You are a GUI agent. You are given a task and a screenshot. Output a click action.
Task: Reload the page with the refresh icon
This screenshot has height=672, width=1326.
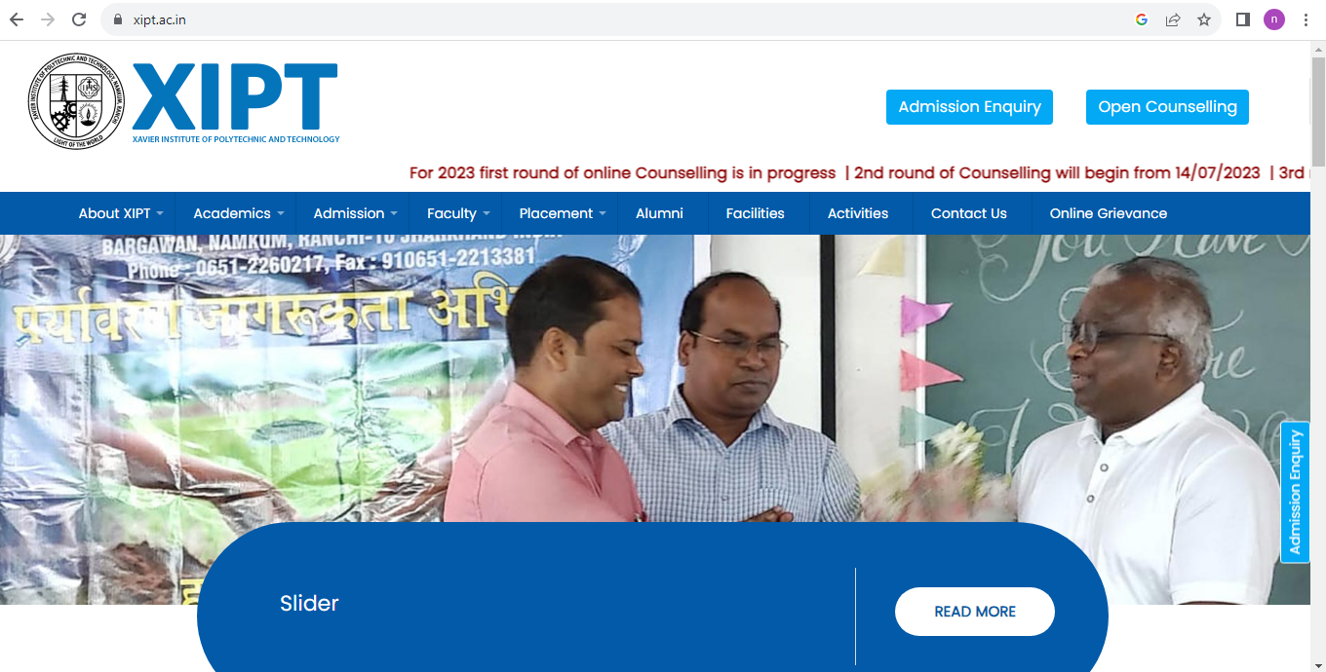pos(80,19)
